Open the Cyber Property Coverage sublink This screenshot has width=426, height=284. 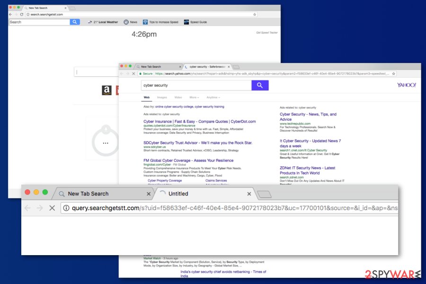point(165,180)
